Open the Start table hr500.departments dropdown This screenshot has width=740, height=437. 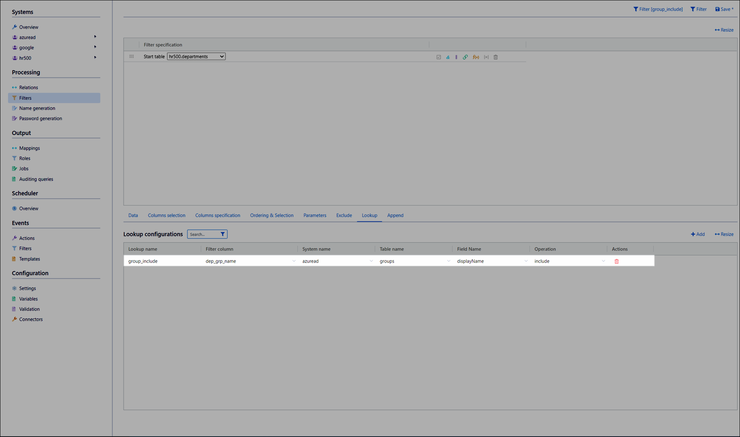196,56
